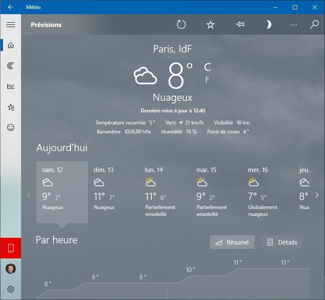The image size is (325, 300).
Task: Switch temperature unit to Celsius
Action: 207,67
